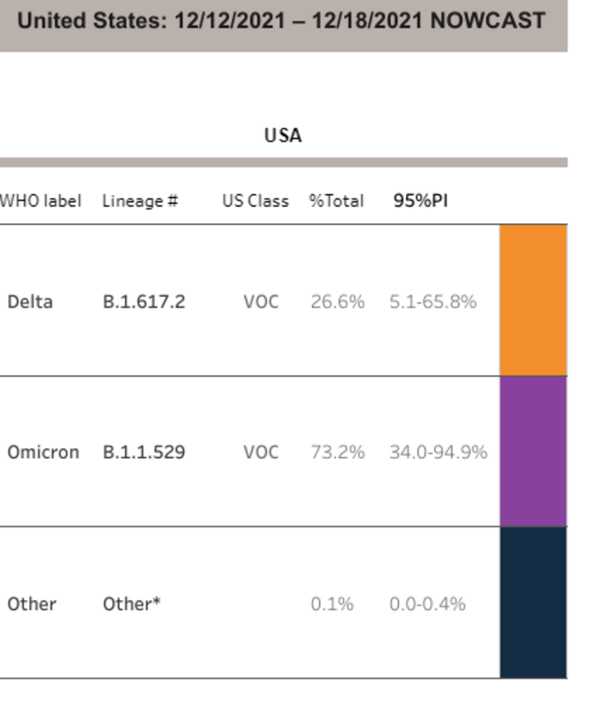This screenshot has width=593, height=703.
Task: Click the WHO label column header
Action: click(x=40, y=201)
